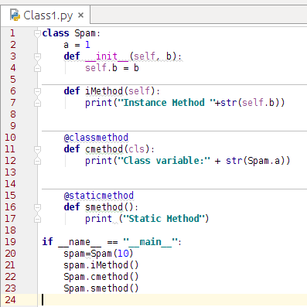The height and width of the screenshot is (307, 307).
Task: Click the 'spam.iMethod()' call
Action: (x=101, y=265)
